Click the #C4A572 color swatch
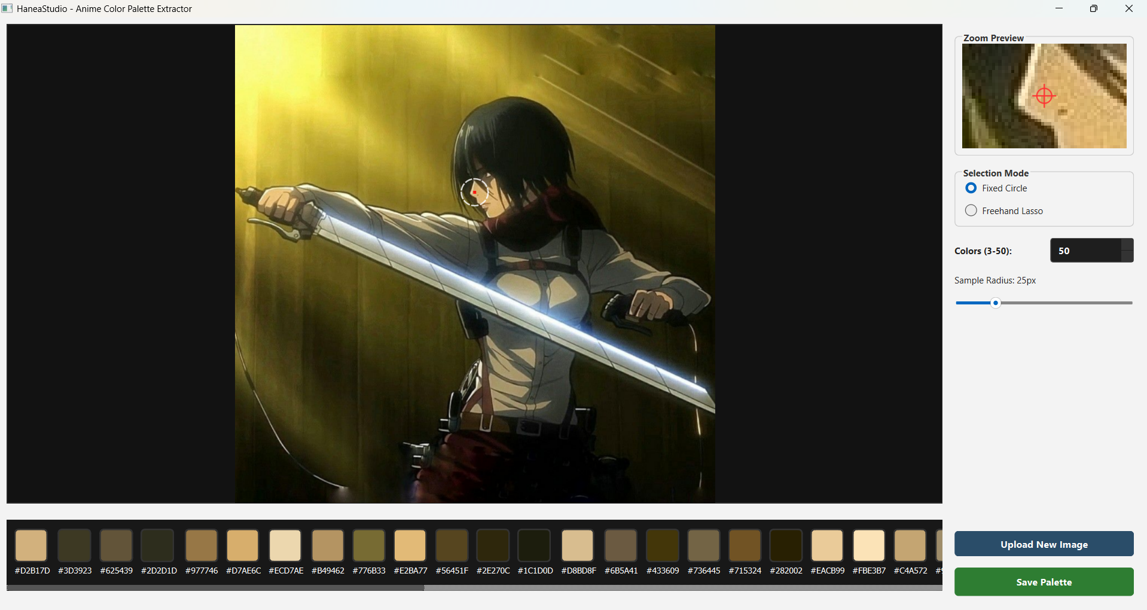Image resolution: width=1147 pixels, height=610 pixels. (910, 545)
